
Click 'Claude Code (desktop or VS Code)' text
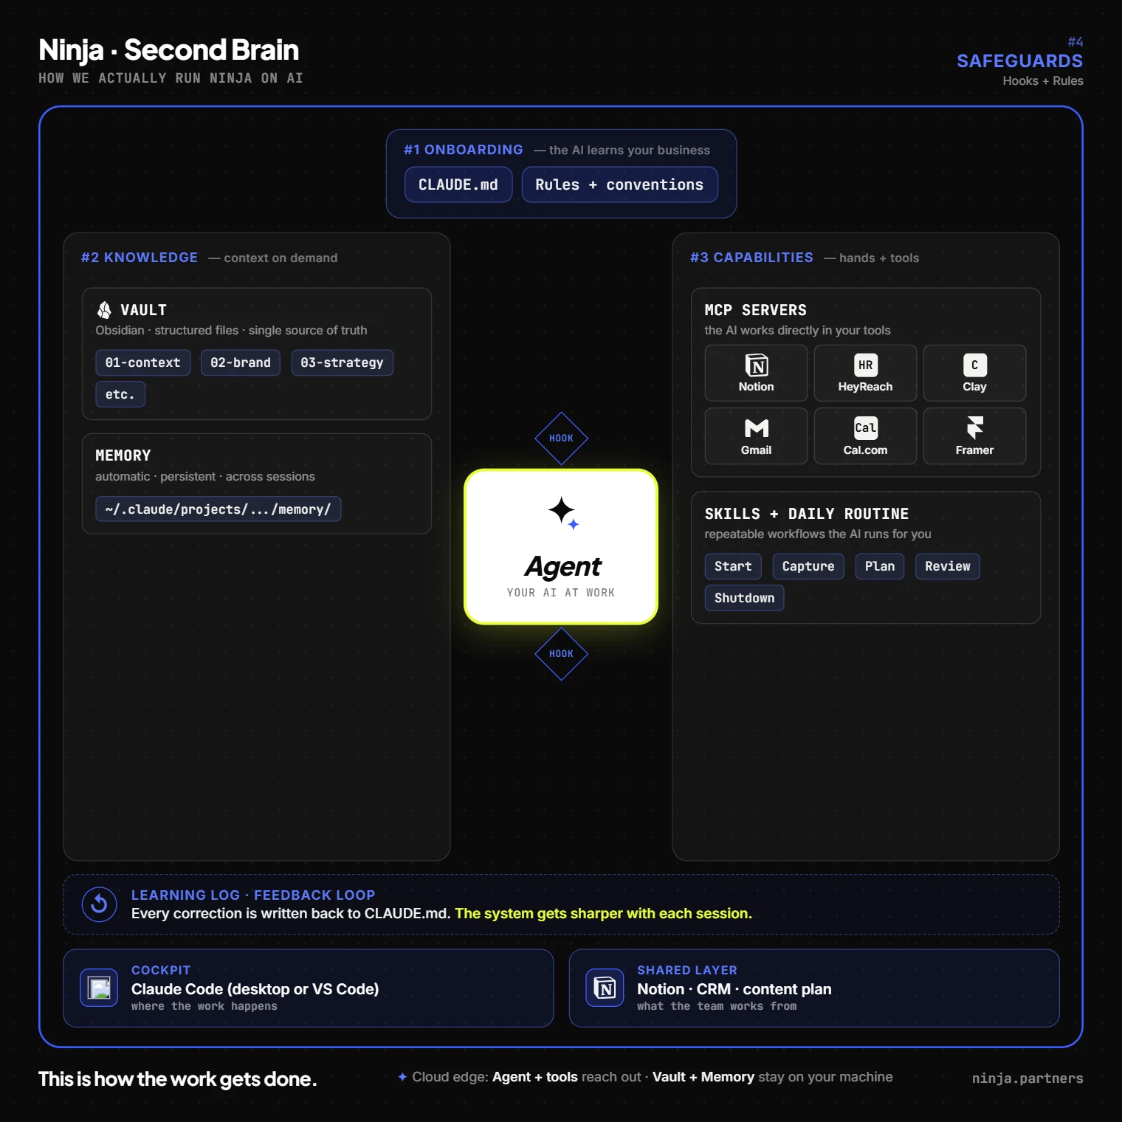pyautogui.click(x=255, y=989)
